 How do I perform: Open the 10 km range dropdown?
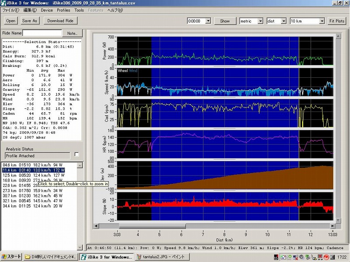pyautogui.click(x=322, y=21)
